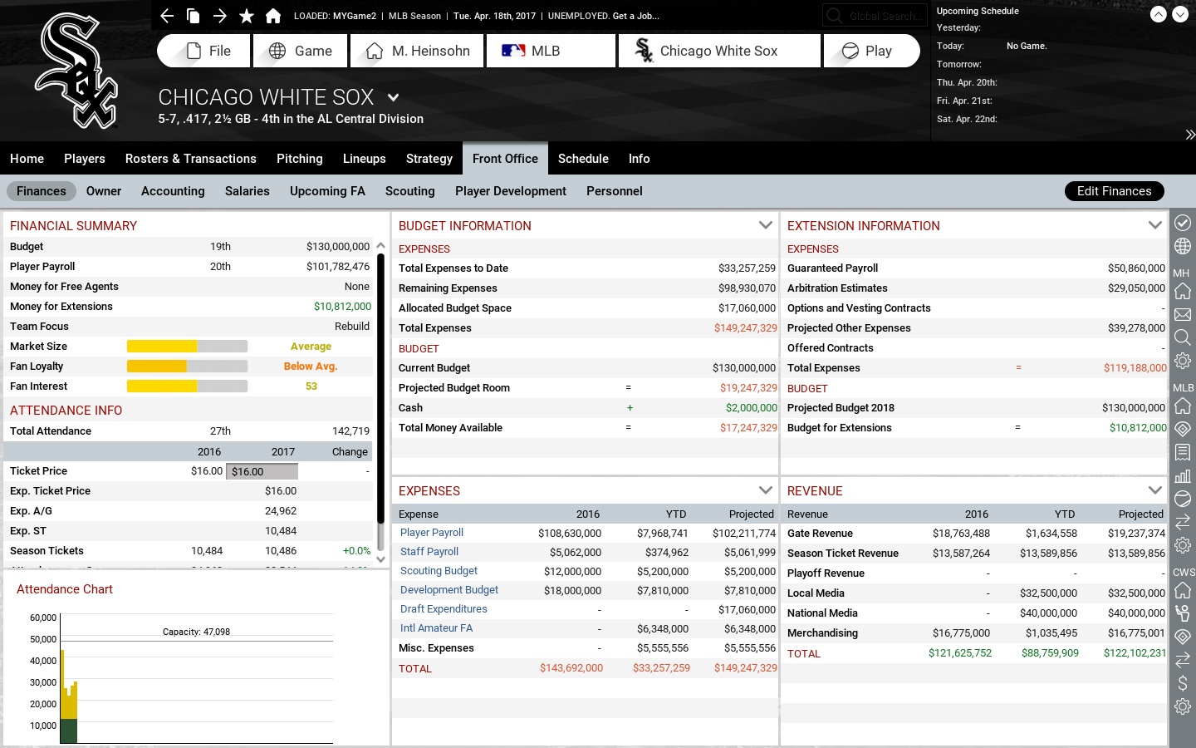The image size is (1196, 748).
Task: Switch to the Scouting subtab
Action: [409, 191]
